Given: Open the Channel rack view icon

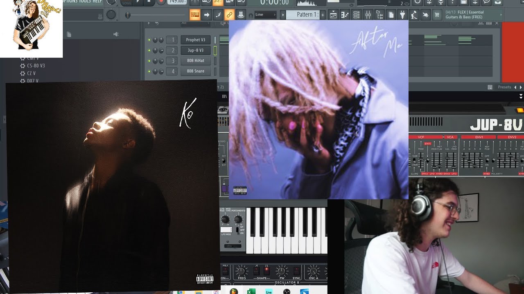Looking at the screenshot, I should click(x=357, y=15).
